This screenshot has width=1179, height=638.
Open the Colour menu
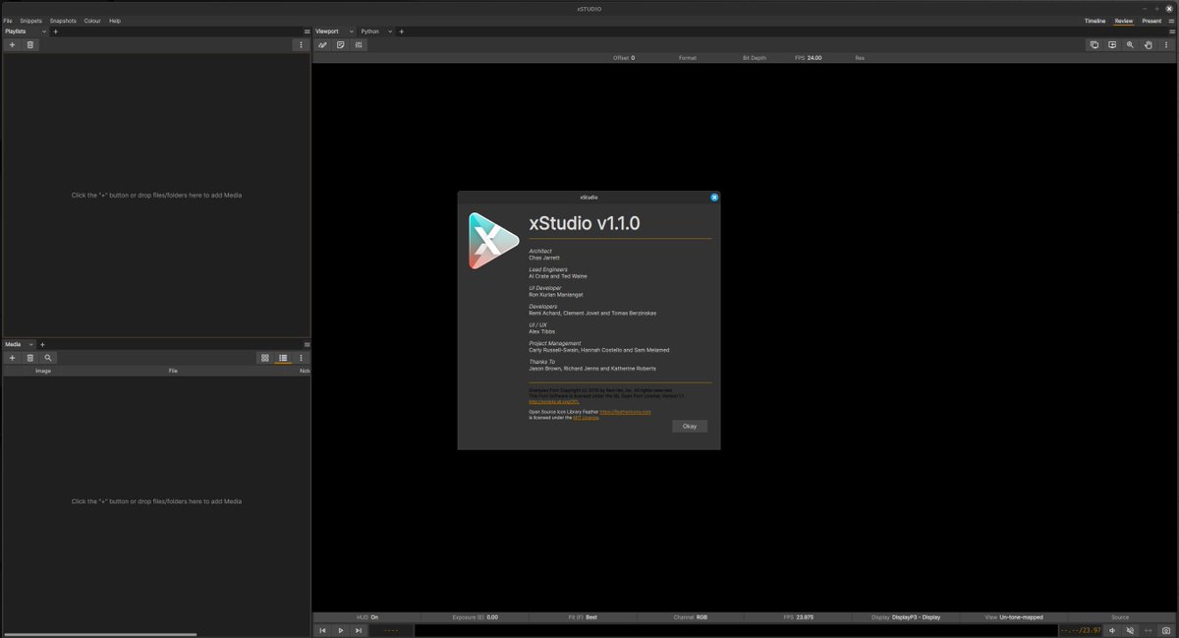(92, 21)
